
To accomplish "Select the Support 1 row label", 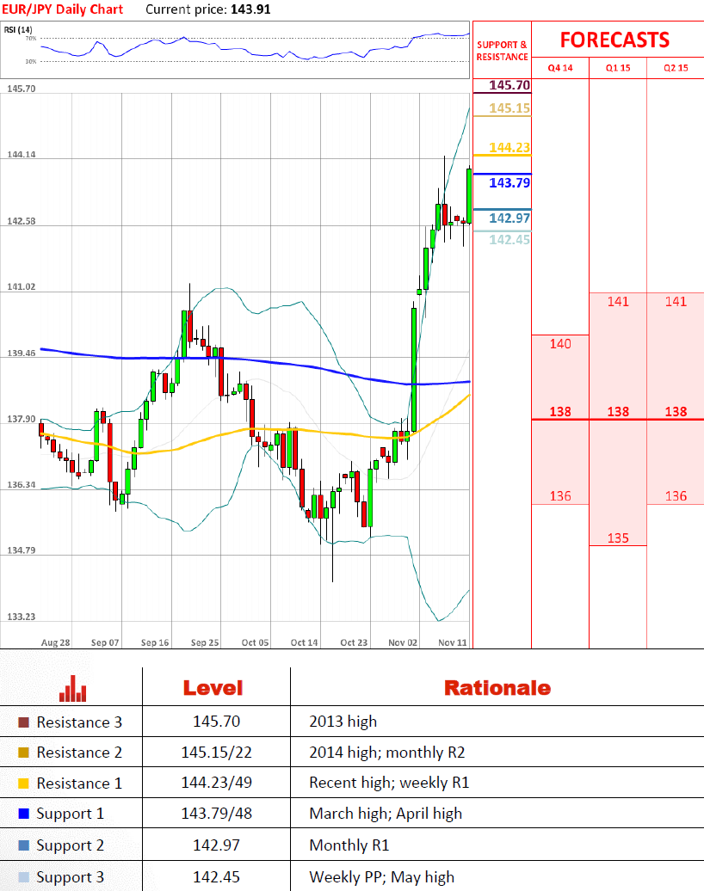I will click(x=70, y=814).
